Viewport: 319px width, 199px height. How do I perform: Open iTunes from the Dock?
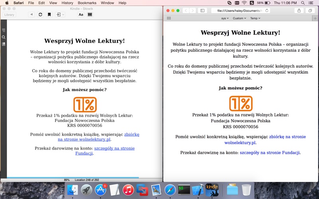click(x=128, y=190)
